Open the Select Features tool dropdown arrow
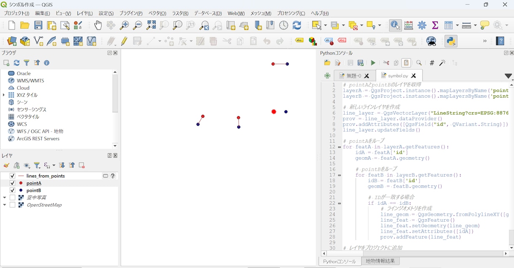 (325, 25)
